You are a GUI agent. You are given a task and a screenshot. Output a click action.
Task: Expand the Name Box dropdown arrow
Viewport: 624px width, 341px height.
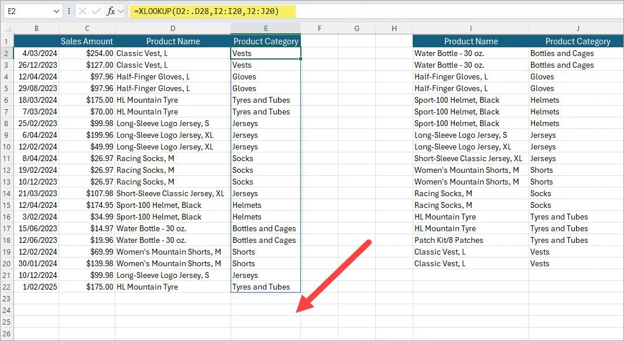pos(56,12)
